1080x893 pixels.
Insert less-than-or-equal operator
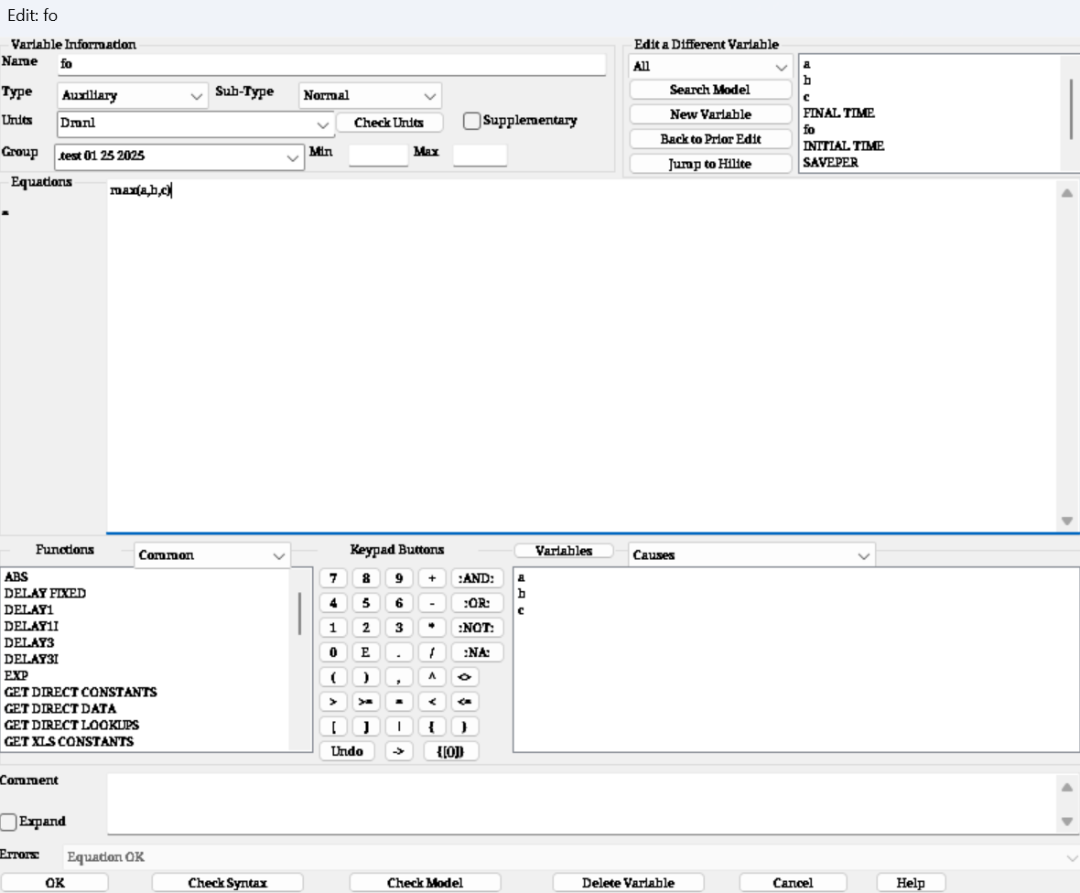point(465,702)
